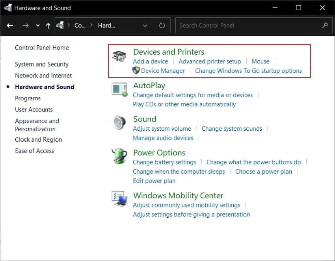Select the Hard... breadcrumb segment
The height and width of the screenshot is (261, 335).
click(x=106, y=26)
